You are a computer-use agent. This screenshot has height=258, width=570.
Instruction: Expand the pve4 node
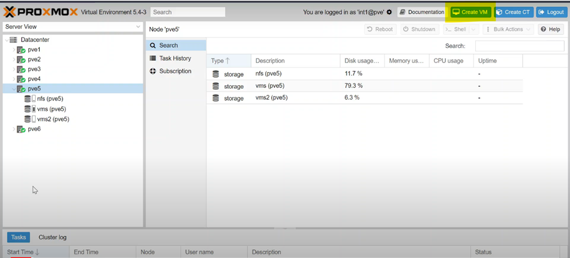pos(14,79)
